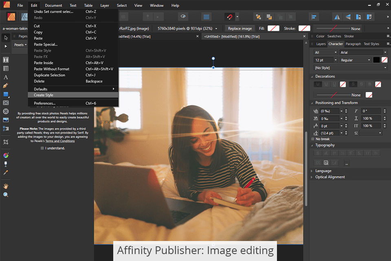Choose Create Style from Edit menu
The height and width of the screenshot is (261, 391).
pyautogui.click(x=73, y=95)
